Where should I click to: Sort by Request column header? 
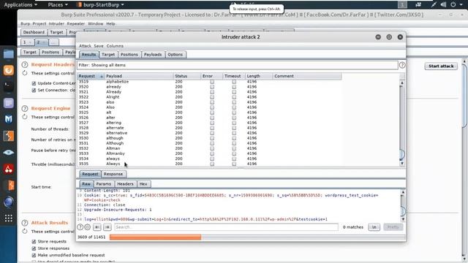pyautogui.click(x=91, y=76)
